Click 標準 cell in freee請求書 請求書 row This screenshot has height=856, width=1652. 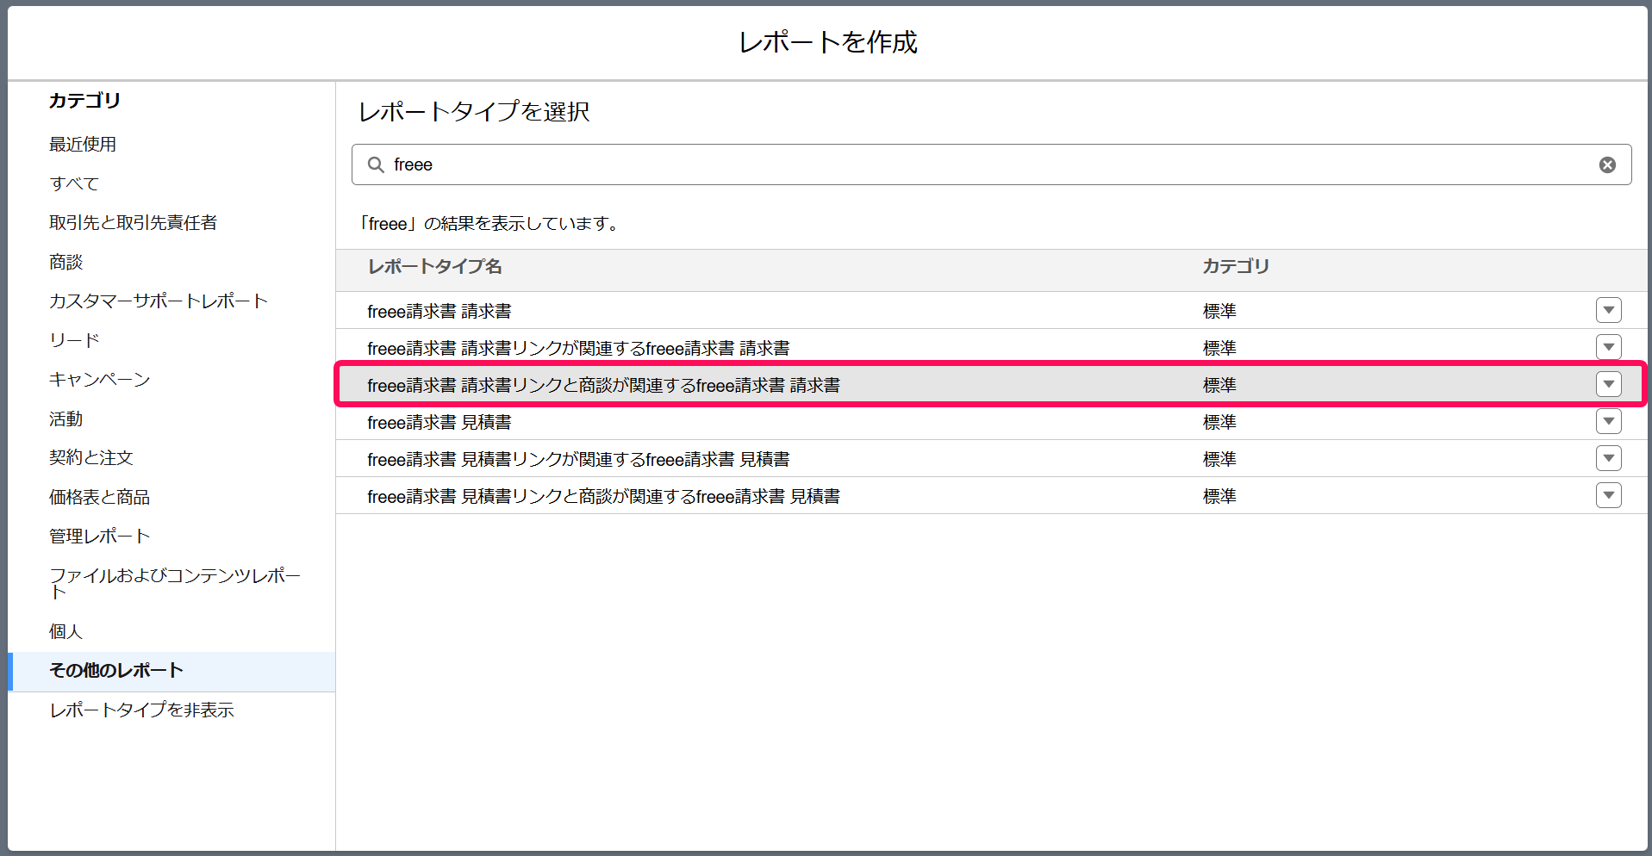tap(1219, 311)
